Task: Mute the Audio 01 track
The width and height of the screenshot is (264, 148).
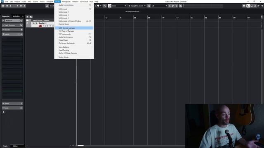Action: click(34, 23)
